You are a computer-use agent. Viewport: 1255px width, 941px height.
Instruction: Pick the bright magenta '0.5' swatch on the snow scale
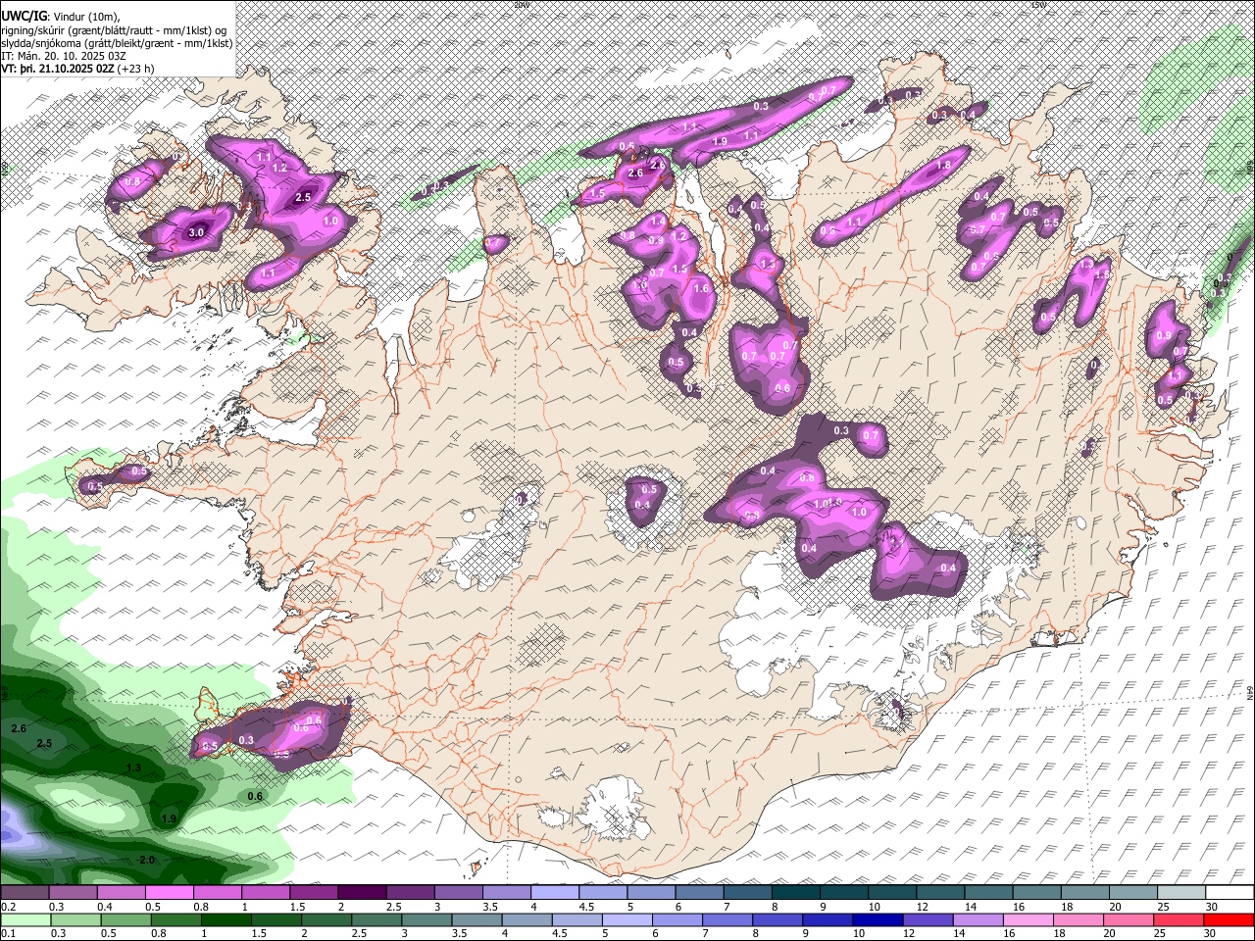169,893
